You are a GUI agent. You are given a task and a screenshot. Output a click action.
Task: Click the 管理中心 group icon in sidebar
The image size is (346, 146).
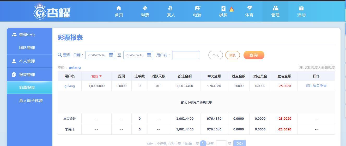[14, 35]
